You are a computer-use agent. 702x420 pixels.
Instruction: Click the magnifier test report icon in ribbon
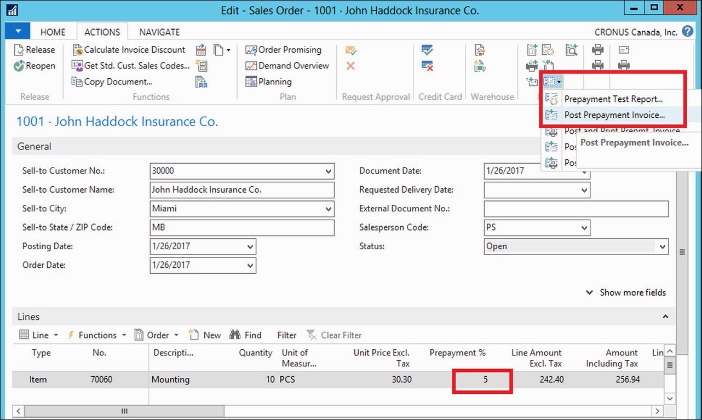[572, 50]
